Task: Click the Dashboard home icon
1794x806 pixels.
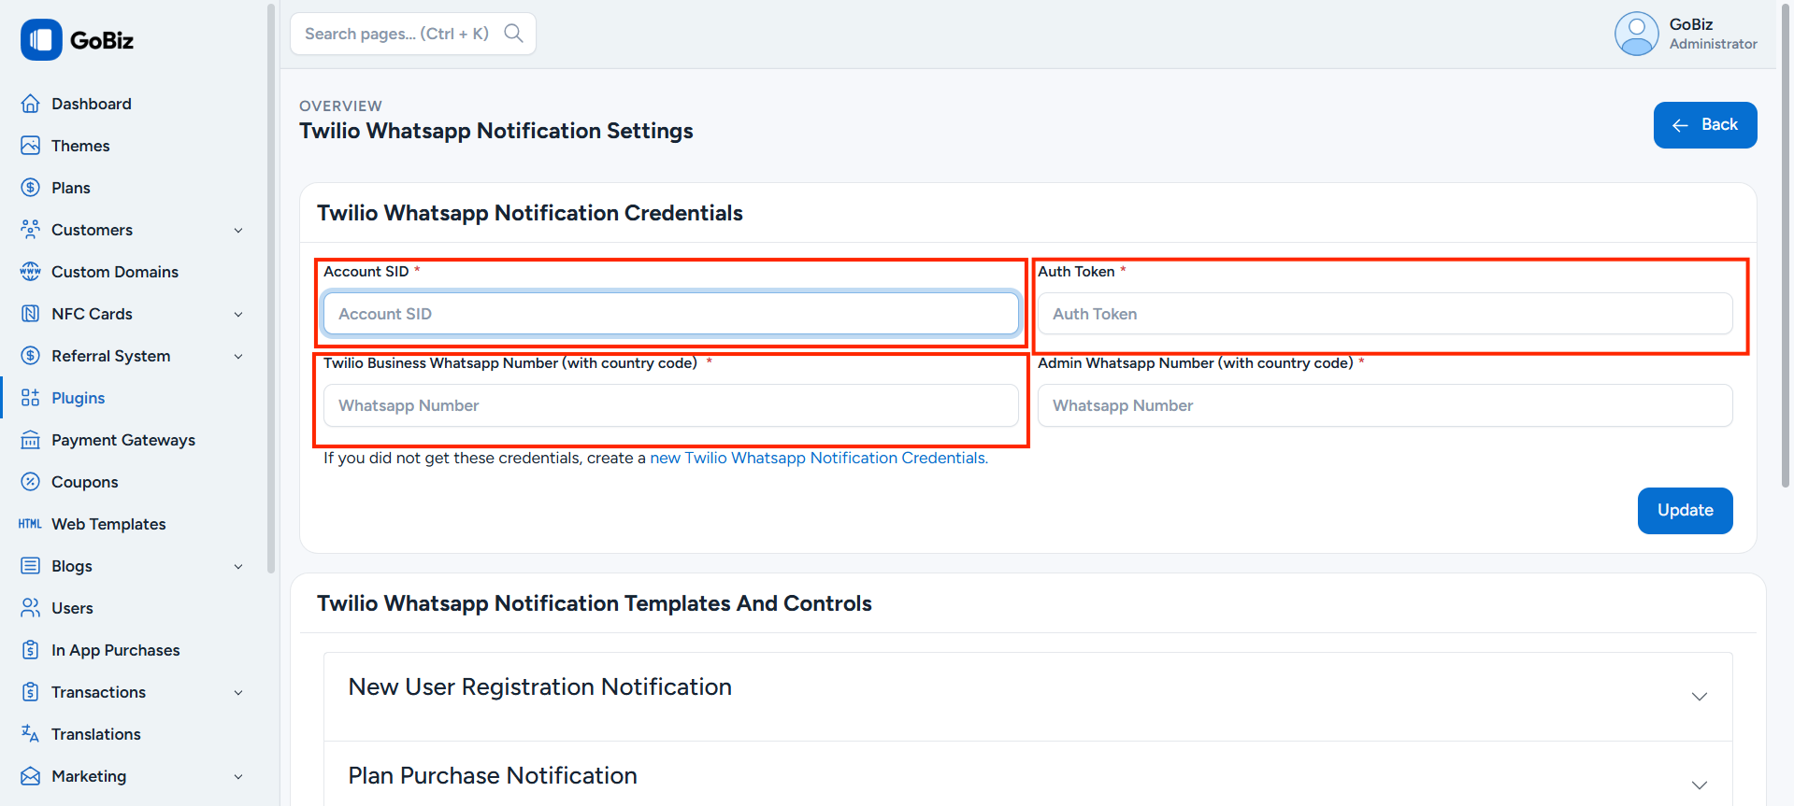Action: tap(30, 104)
